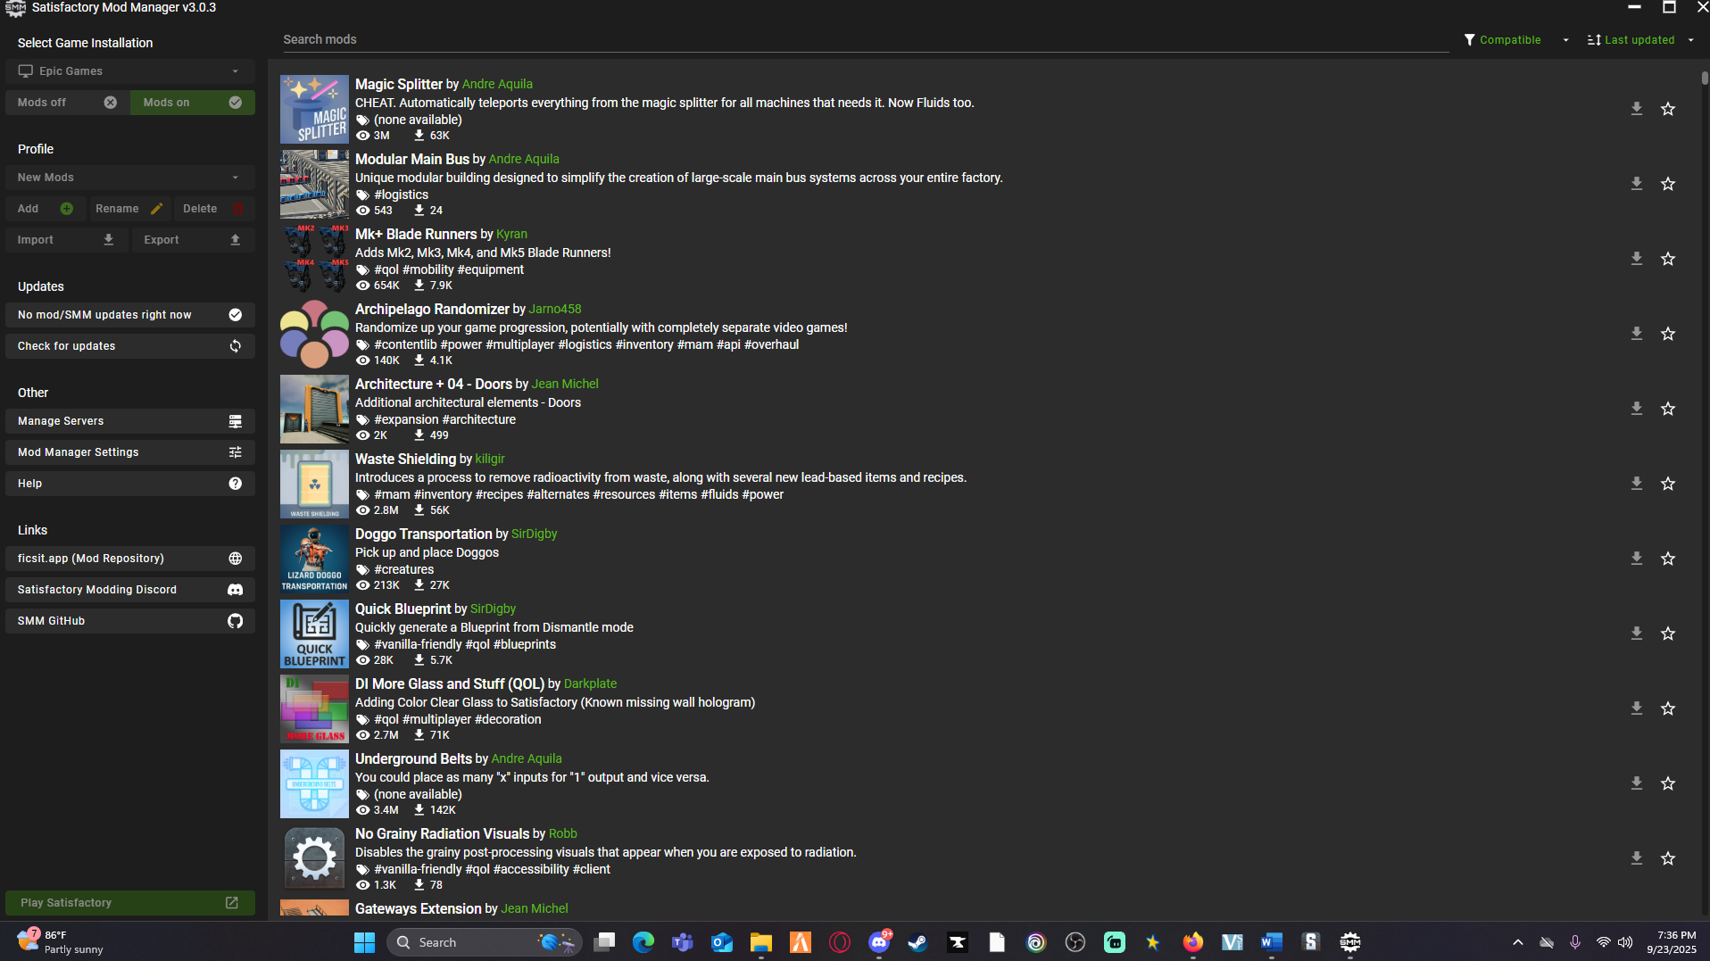Install Modular Main Bus mod

1636,184
